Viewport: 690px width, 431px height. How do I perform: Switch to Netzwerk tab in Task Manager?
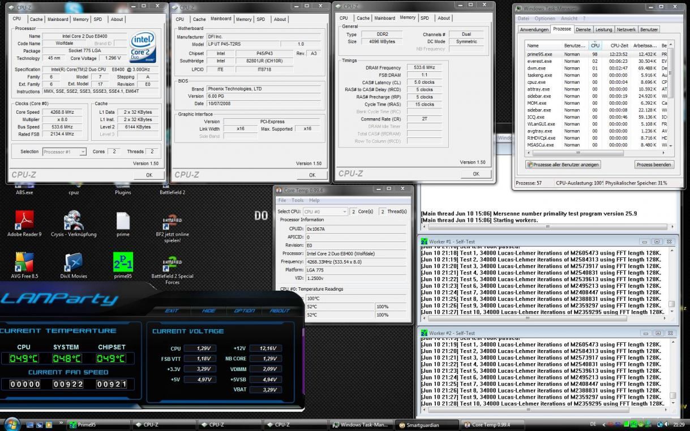[626, 29]
